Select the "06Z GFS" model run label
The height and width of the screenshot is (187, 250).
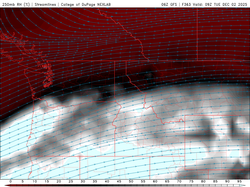169,4
